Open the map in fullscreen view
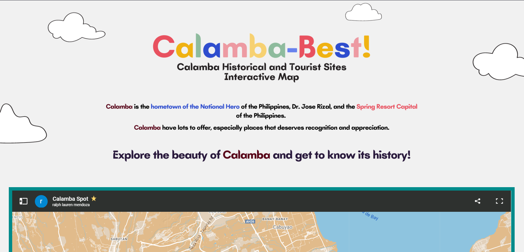 (499, 201)
